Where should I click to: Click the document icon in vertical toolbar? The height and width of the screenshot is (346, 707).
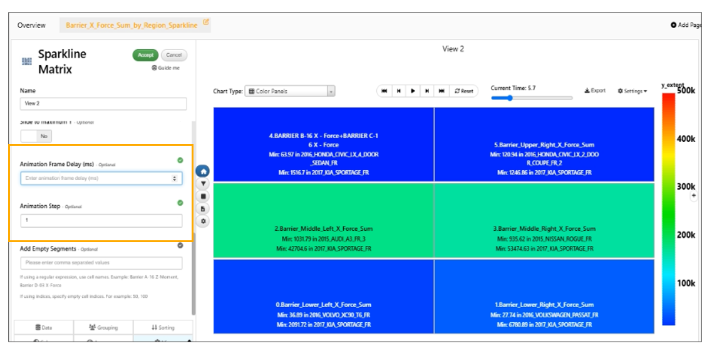[204, 209]
